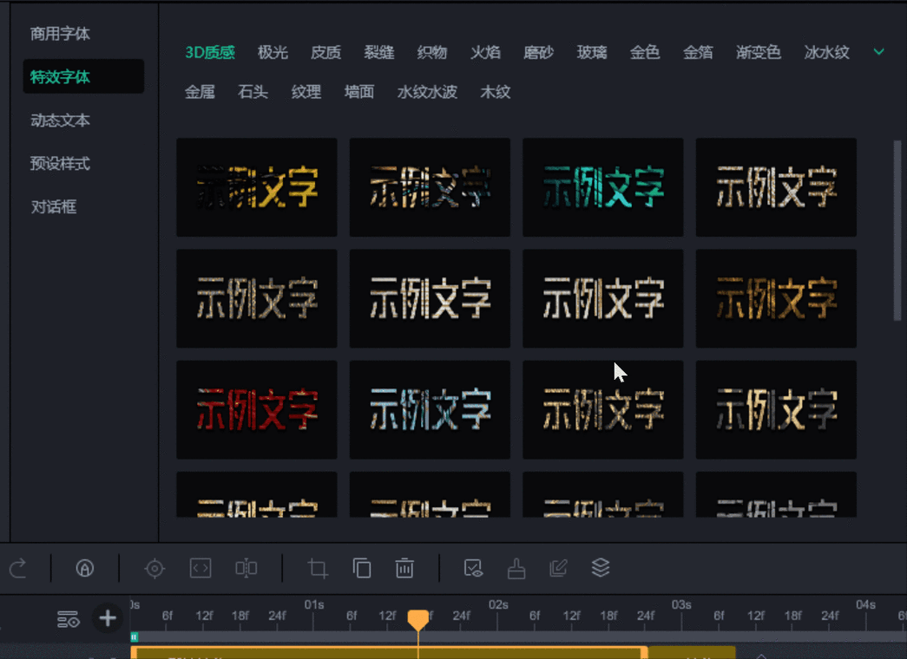Switch to the 商用字体 tab
The height and width of the screenshot is (659, 907).
(x=60, y=33)
